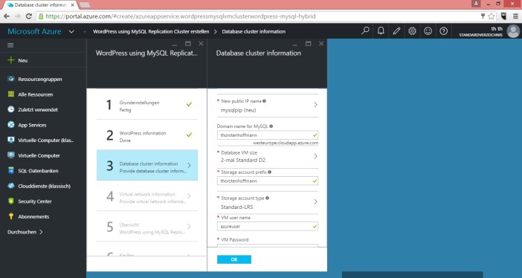
Task: Minimize the WordPress using MySQL blade
Action: [175, 44]
